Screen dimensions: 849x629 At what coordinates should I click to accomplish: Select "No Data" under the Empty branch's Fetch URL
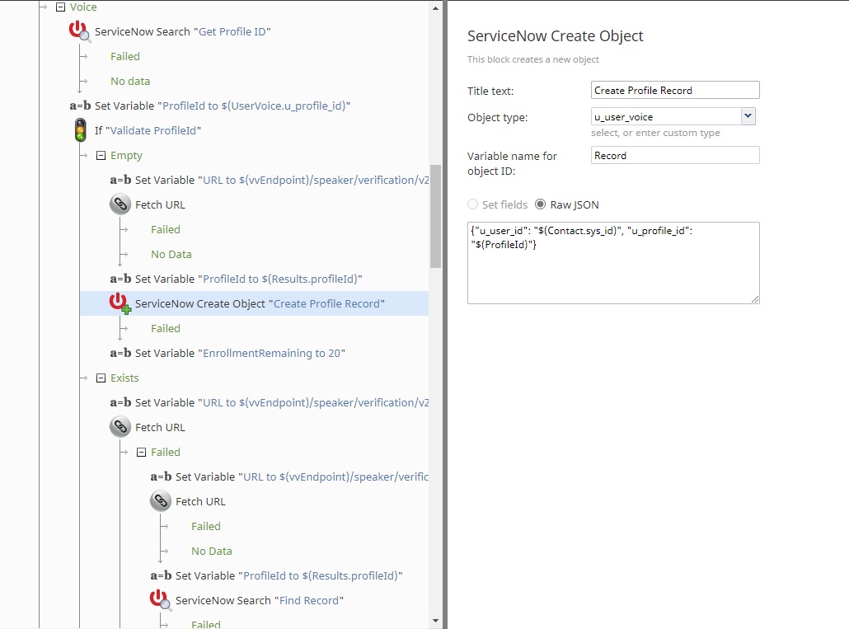pos(171,255)
